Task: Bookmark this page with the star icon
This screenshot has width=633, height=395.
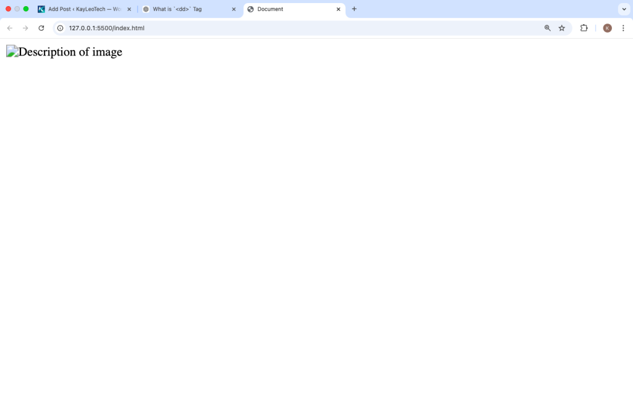Action: [562, 28]
